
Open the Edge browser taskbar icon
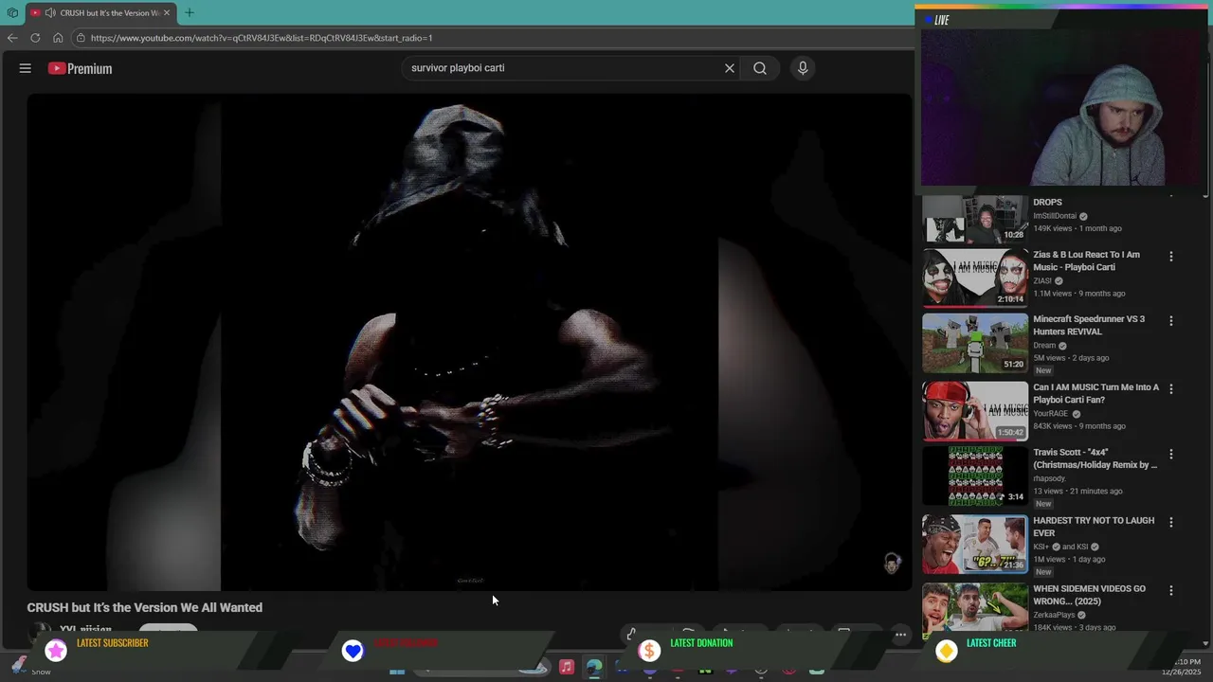tap(594, 668)
